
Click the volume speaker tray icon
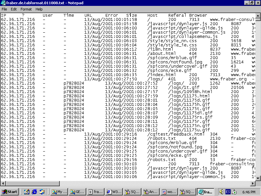(x=221, y=192)
